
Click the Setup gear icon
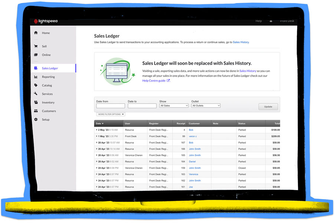coord(36,119)
